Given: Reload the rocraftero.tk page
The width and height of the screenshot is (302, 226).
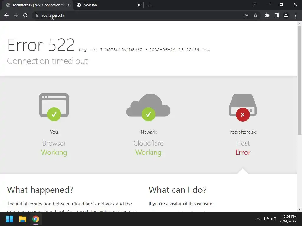Looking at the screenshot, I should point(25,15).
